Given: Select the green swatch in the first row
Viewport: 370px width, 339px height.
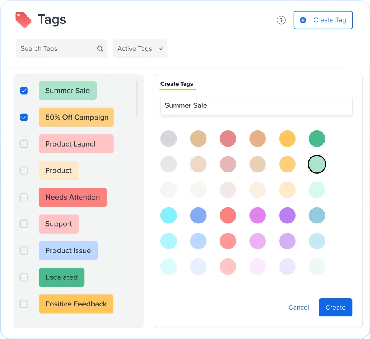Looking at the screenshot, I should tap(317, 138).
